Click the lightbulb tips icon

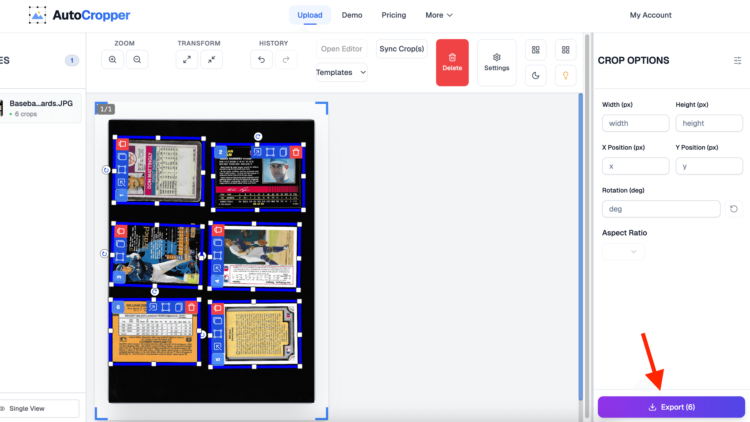click(x=565, y=76)
